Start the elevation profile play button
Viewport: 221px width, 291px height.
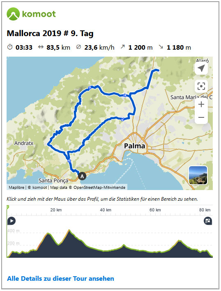[12, 221]
